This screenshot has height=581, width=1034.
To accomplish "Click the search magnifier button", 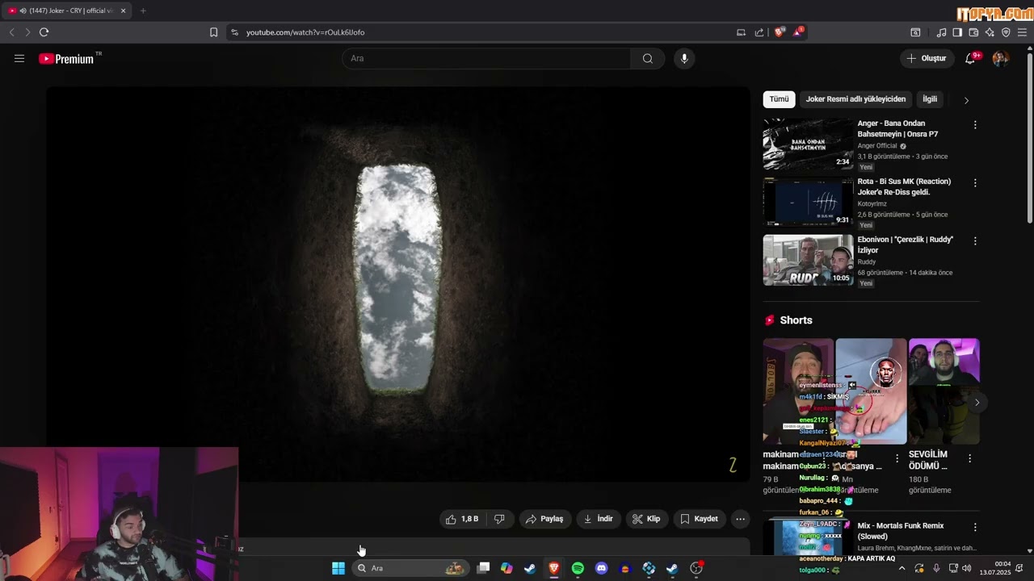I will pos(648,58).
